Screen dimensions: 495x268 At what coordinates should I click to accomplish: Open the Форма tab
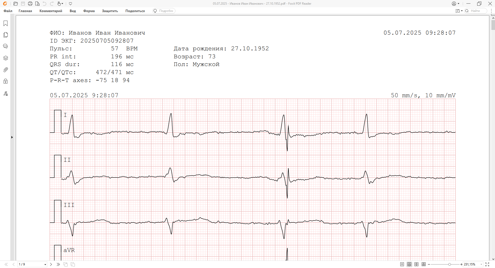tap(89, 11)
